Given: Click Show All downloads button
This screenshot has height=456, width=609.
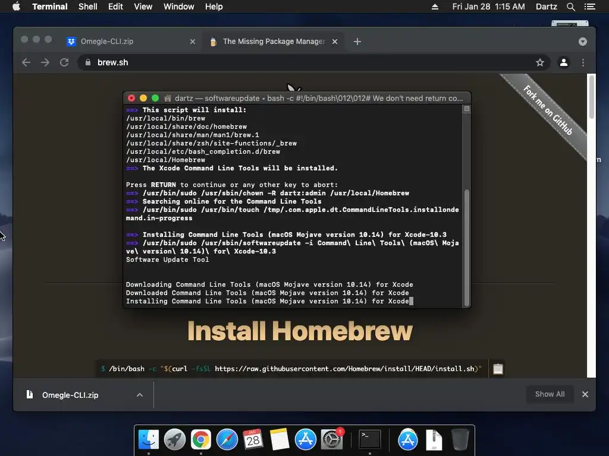Looking at the screenshot, I should [550, 394].
